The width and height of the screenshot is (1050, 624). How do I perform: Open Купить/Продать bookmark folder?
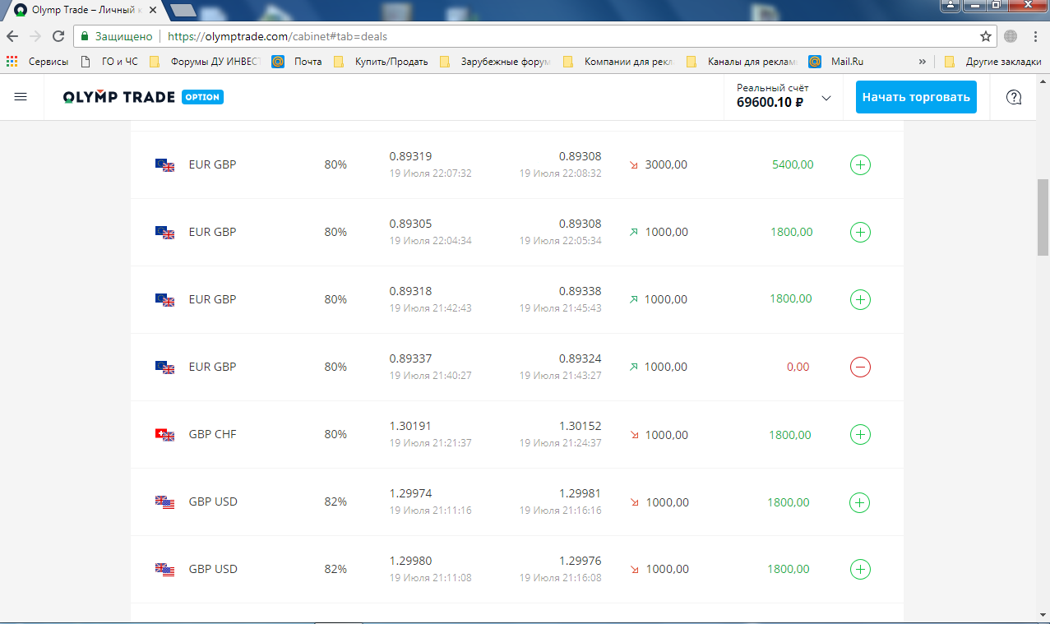click(381, 61)
